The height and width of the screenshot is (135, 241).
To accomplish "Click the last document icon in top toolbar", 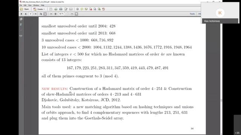I will click(x=104, y=9).
